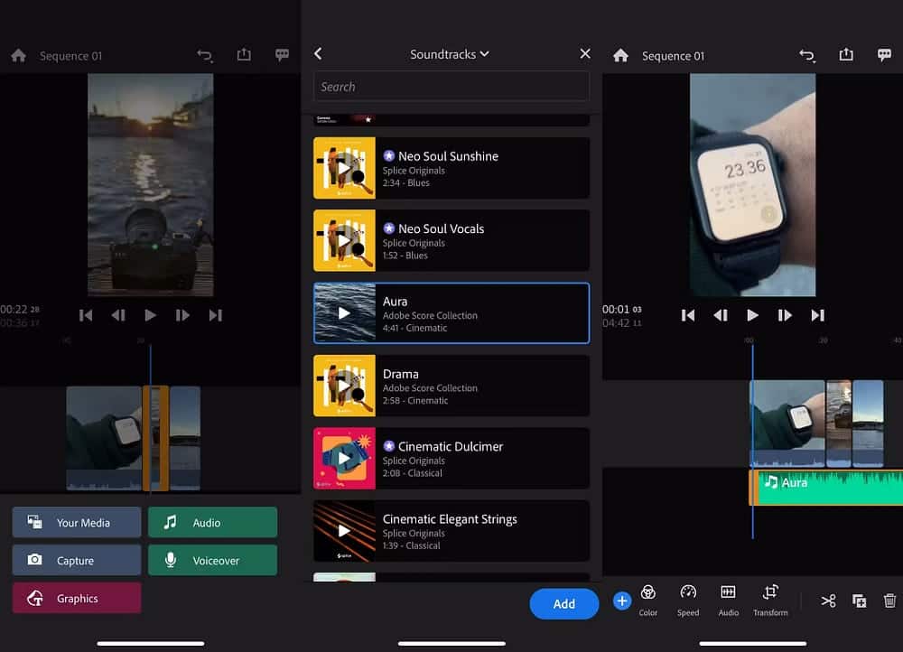This screenshot has width=903, height=652.
Task: Preview the Aura soundtrack thumbnail
Action: (344, 313)
